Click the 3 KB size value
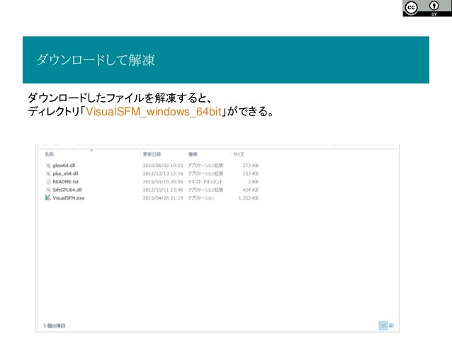452x339 pixels. [x=254, y=181]
